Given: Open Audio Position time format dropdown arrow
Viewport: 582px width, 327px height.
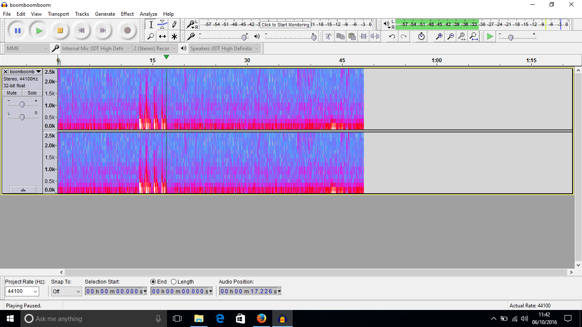Looking at the screenshot, I should [x=279, y=291].
